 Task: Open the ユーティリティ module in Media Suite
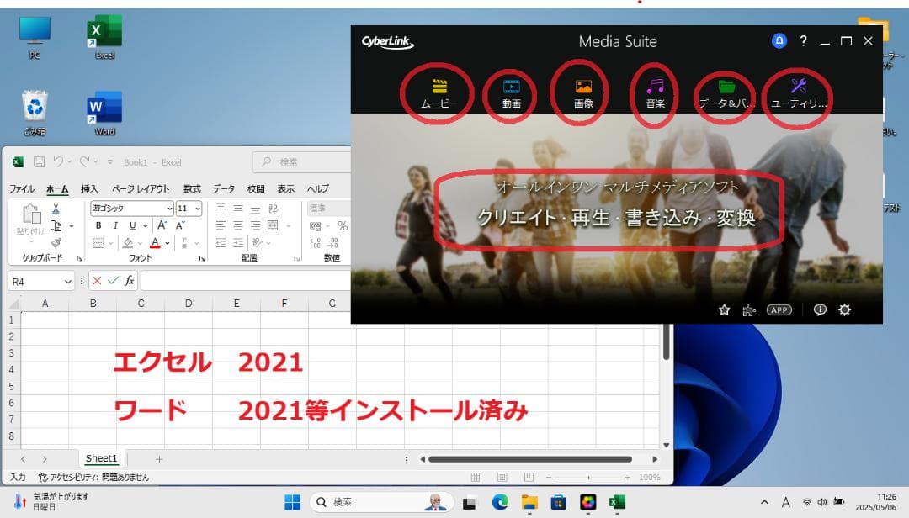click(x=798, y=94)
